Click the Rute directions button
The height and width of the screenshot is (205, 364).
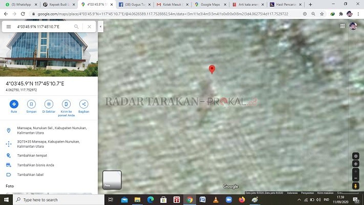[x=14, y=107]
